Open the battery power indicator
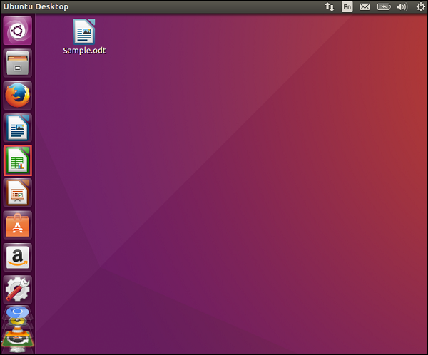 [384, 7]
